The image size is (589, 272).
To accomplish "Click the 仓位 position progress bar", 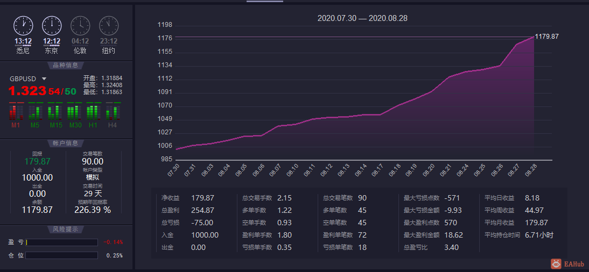I will tap(61, 255).
